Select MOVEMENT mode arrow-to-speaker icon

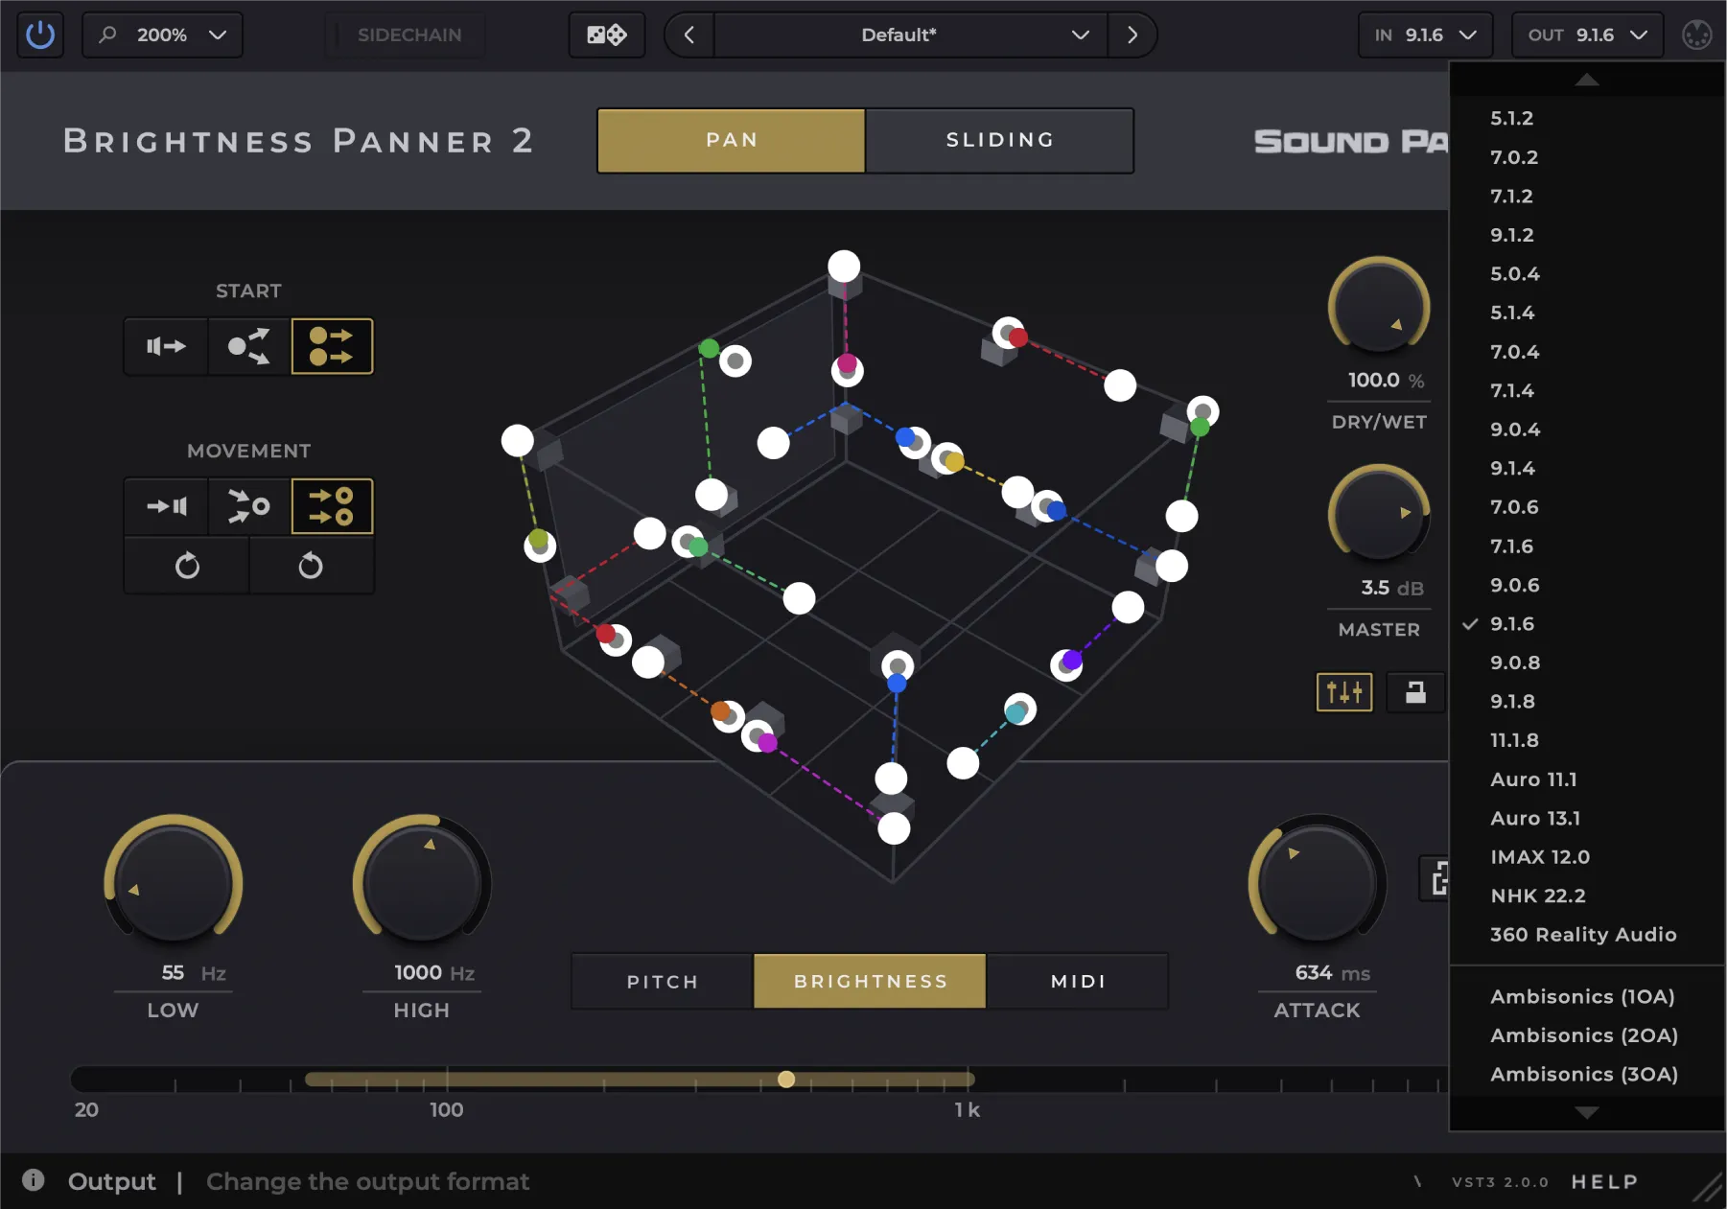coord(166,506)
